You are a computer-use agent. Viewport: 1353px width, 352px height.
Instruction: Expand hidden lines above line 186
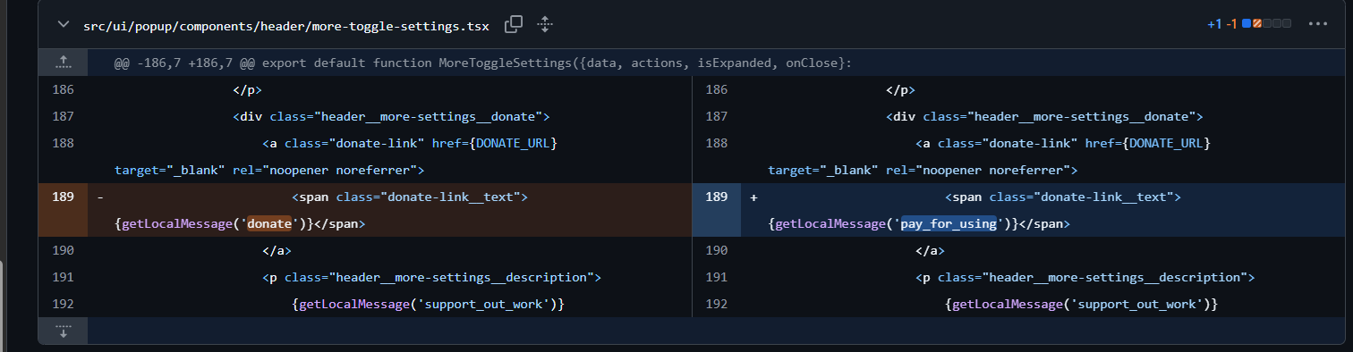click(x=63, y=63)
